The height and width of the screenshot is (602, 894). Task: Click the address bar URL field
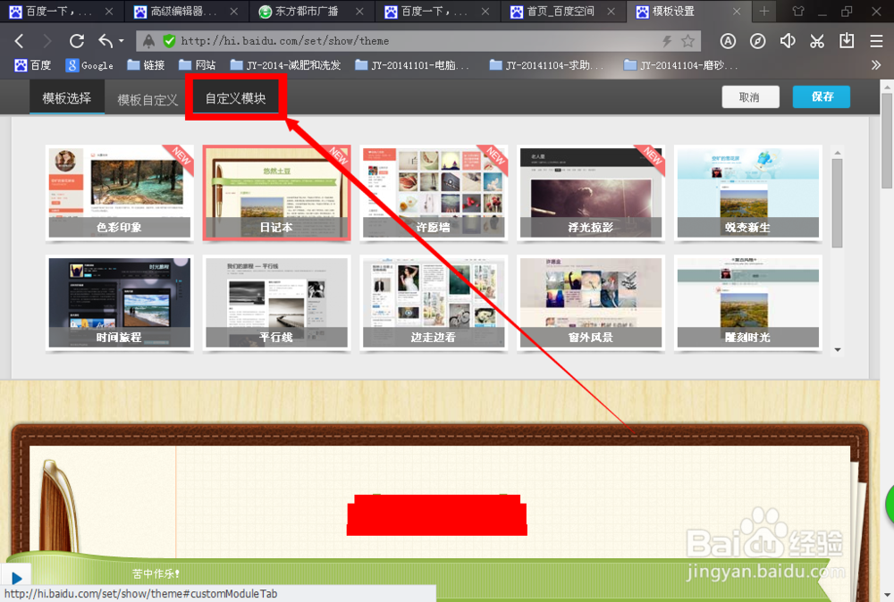coord(417,41)
